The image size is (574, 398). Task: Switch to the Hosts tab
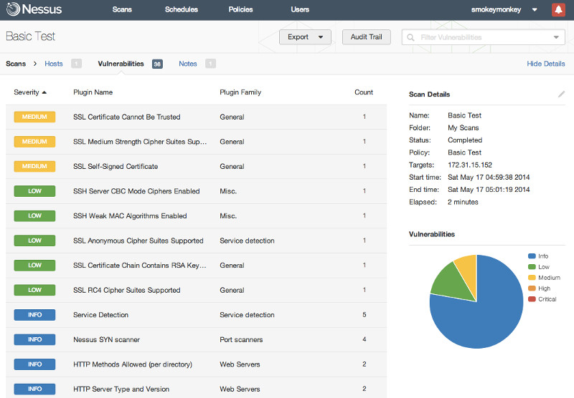point(54,64)
